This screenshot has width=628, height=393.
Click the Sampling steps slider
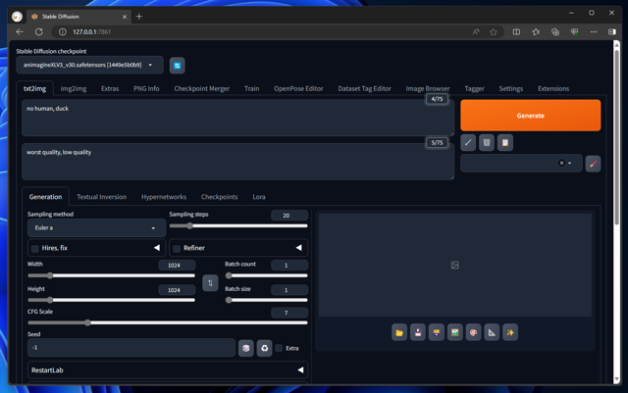[238, 225]
